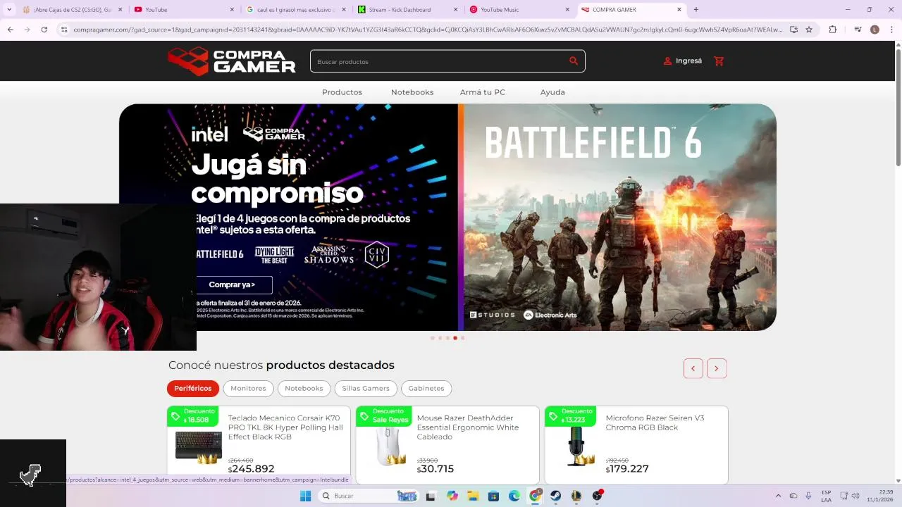Select the Monitores category filter
902x507 pixels.
[x=248, y=389]
